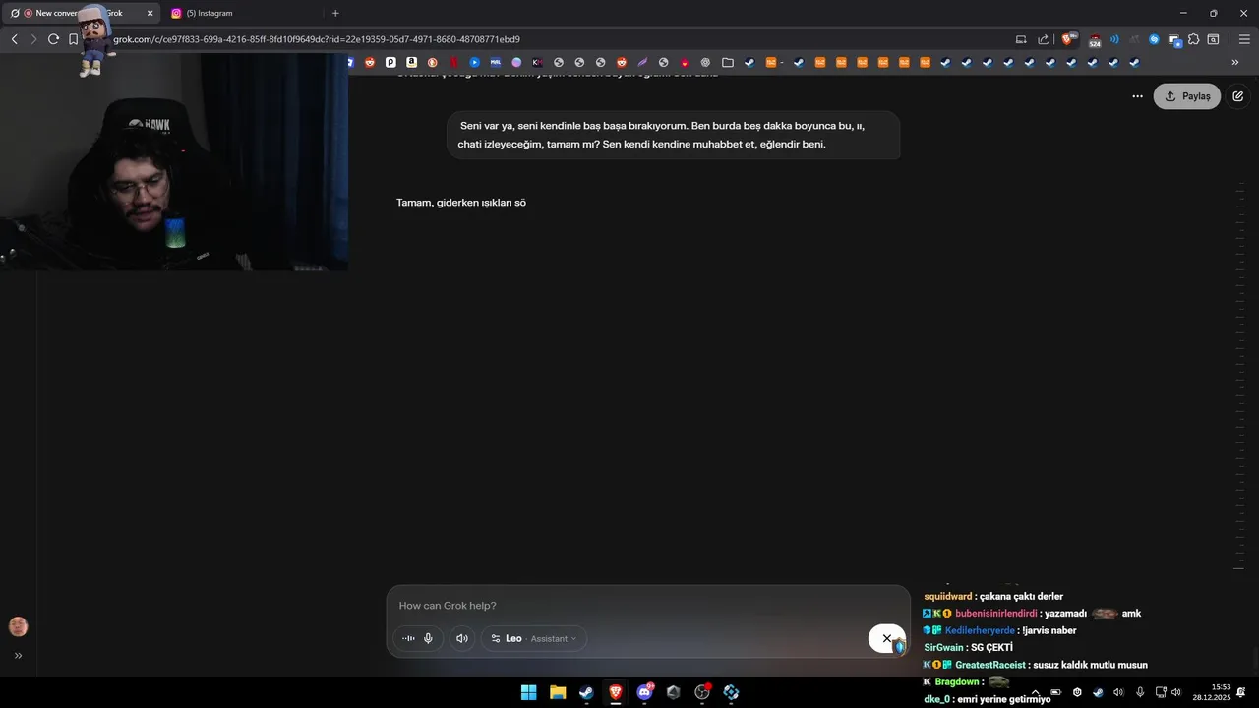Image resolution: width=1259 pixels, height=708 pixels.
Task: Click the system tray microphone icon
Action: (x=1140, y=692)
